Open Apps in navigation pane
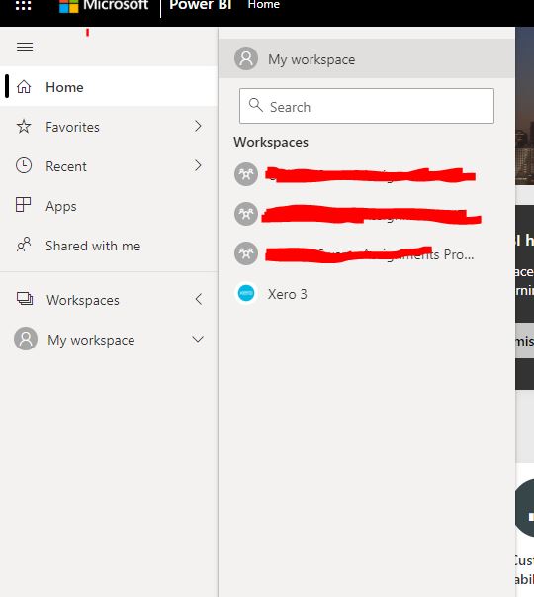 (109, 206)
